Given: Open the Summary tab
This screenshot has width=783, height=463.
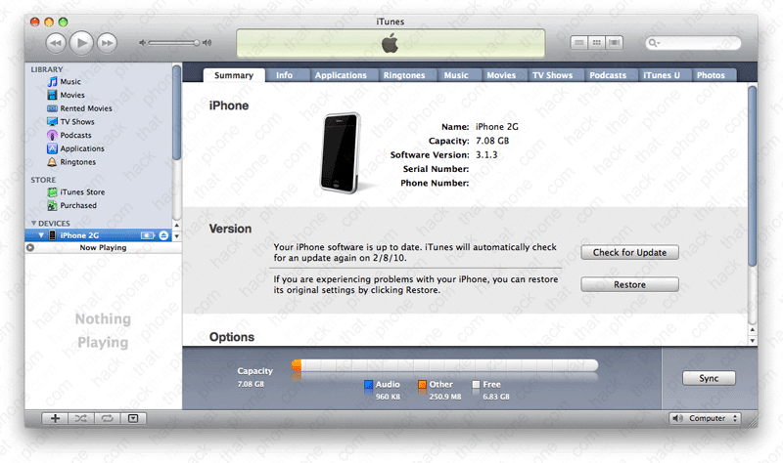Looking at the screenshot, I should (x=234, y=75).
